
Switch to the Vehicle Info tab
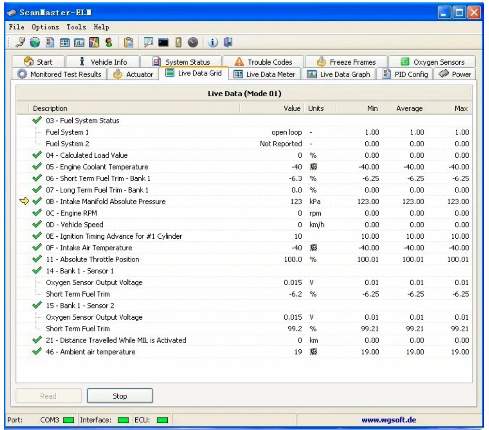pyautogui.click(x=103, y=61)
